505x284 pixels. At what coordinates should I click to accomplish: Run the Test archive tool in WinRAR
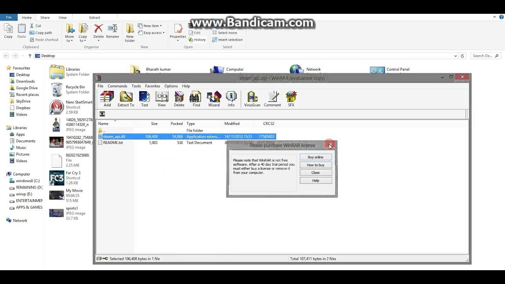[x=144, y=99]
